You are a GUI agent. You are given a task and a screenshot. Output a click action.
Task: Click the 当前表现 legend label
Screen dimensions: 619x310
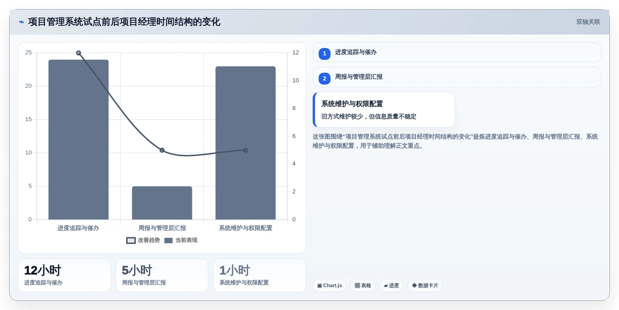point(187,241)
